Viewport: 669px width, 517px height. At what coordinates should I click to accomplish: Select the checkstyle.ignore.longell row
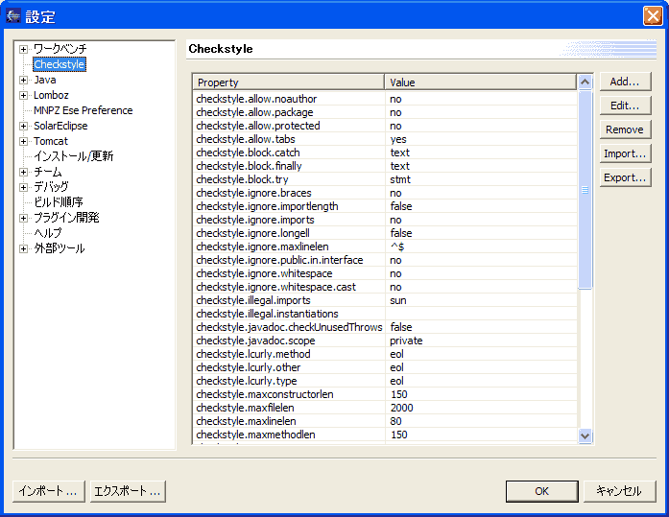click(385, 233)
